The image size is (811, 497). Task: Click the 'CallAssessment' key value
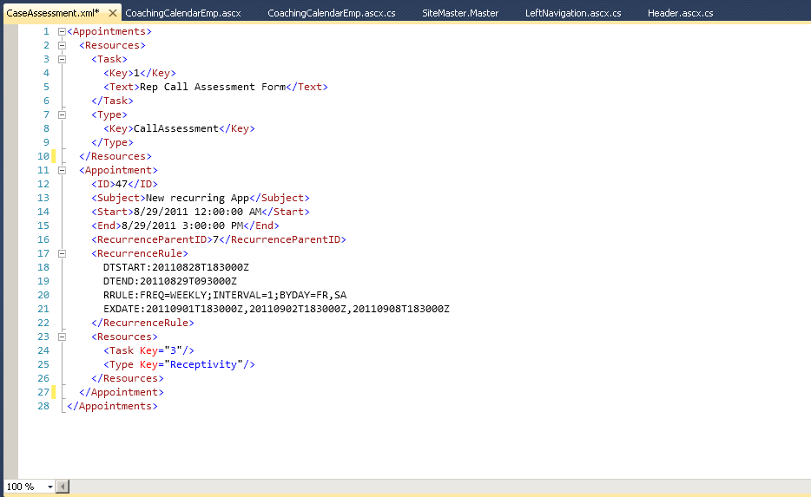[176, 128]
